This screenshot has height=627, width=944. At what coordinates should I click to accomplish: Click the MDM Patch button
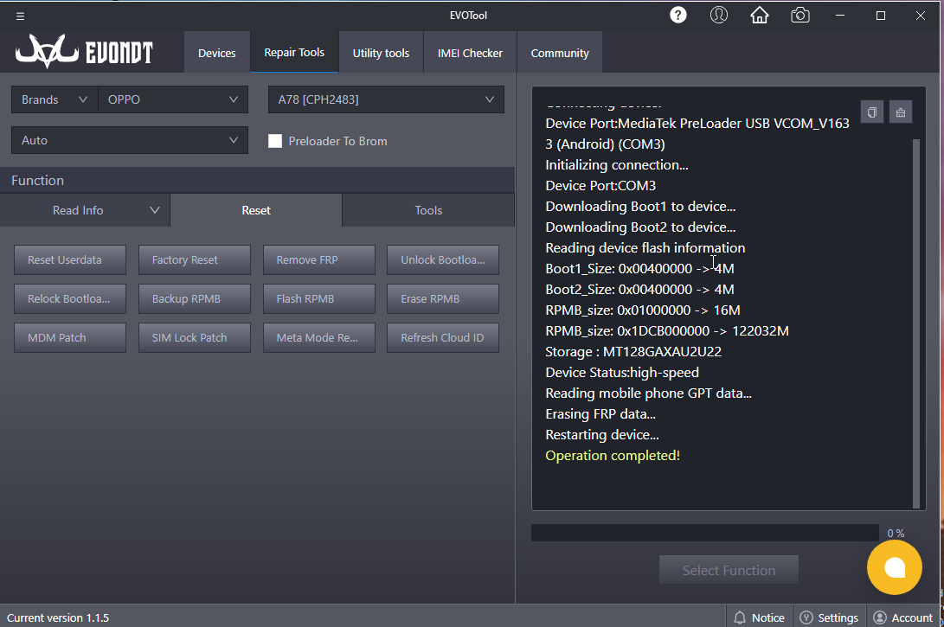click(70, 337)
